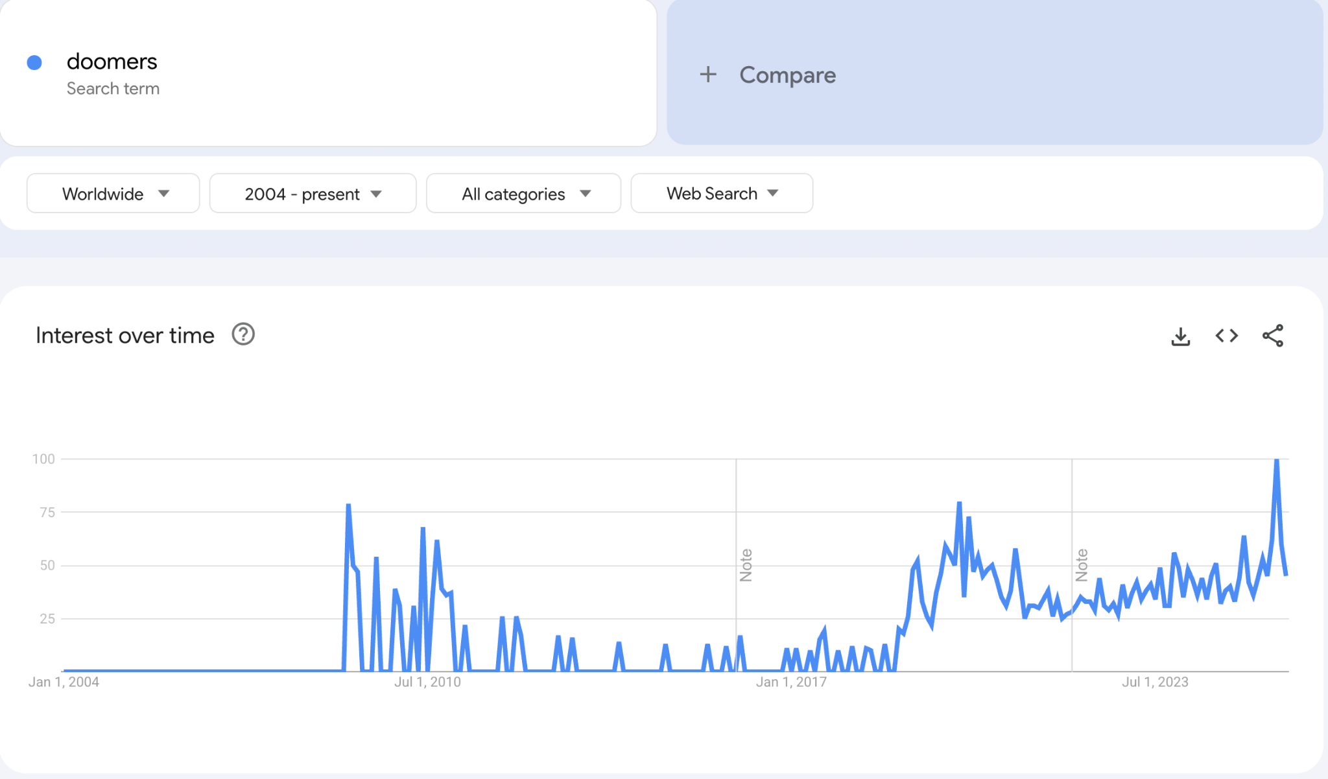Viewport: 1328px width, 779px height.
Task: Click the plus icon in the Compare box
Action: coord(708,75)
